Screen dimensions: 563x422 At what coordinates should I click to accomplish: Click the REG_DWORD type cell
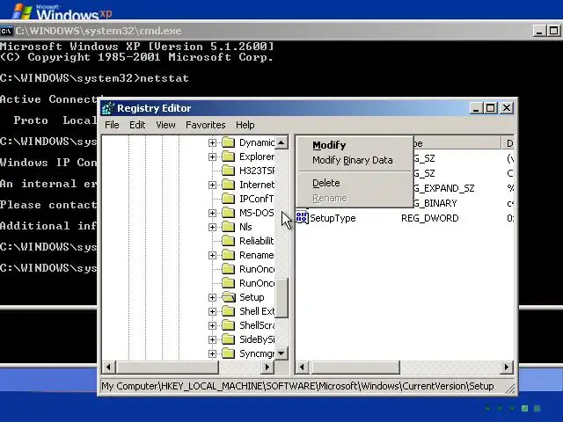click(x=430, y=218)
